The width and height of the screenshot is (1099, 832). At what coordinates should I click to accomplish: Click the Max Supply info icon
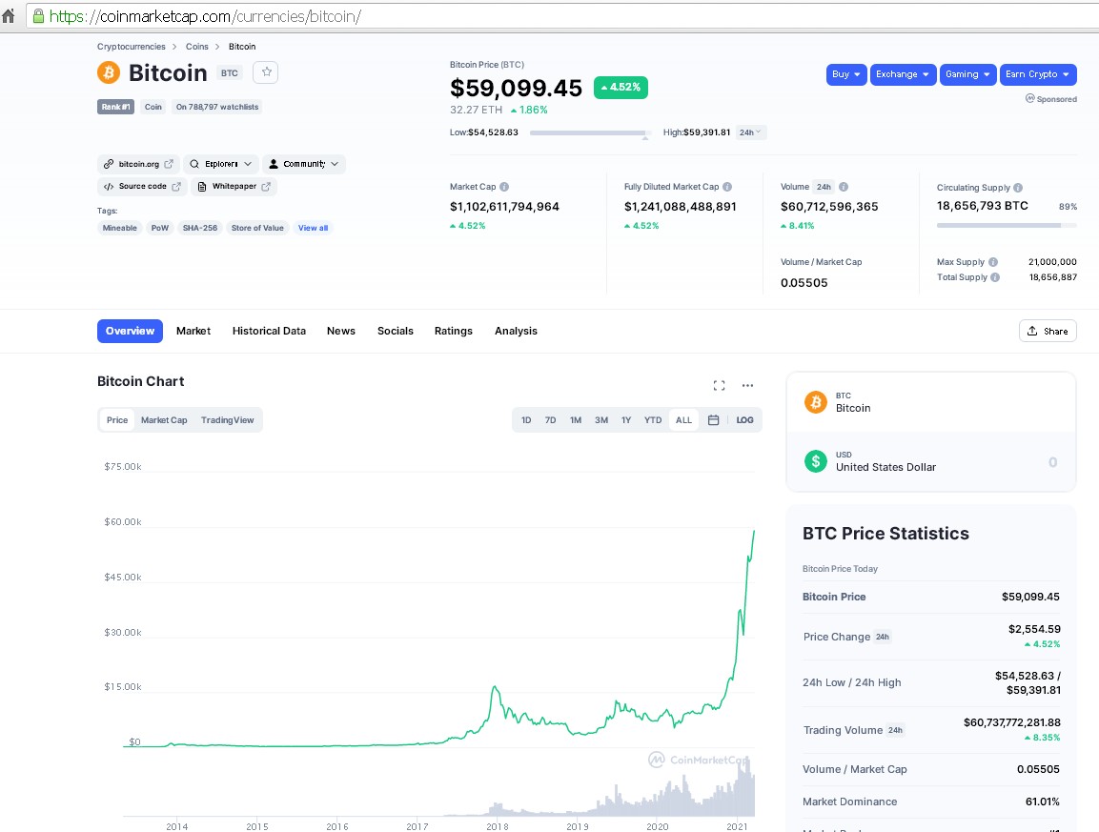[x=992, y=261]
